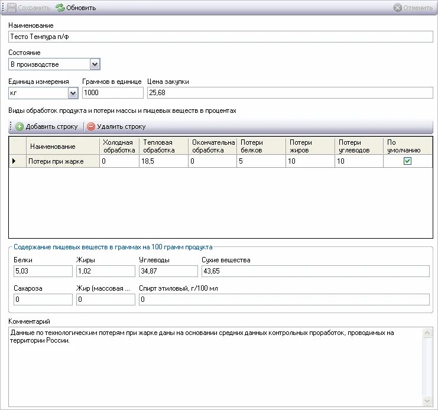Click the Жир (массовая ...) input field
This screenshot has width=438, height=410.
point(106,300)
